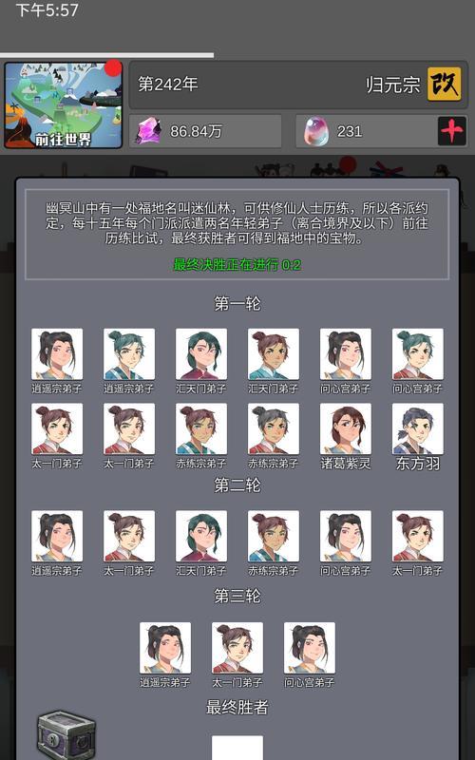475x760 pixels.
Task: Open the world map labeled 前往世界
Action: pyautogui.click(x=63, y=104)
